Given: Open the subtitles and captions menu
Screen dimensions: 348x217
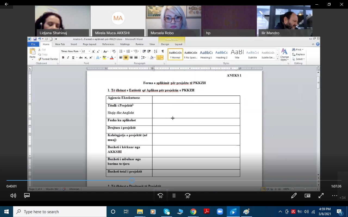Looking at the screenshot, I should click(x=27, y=196).
